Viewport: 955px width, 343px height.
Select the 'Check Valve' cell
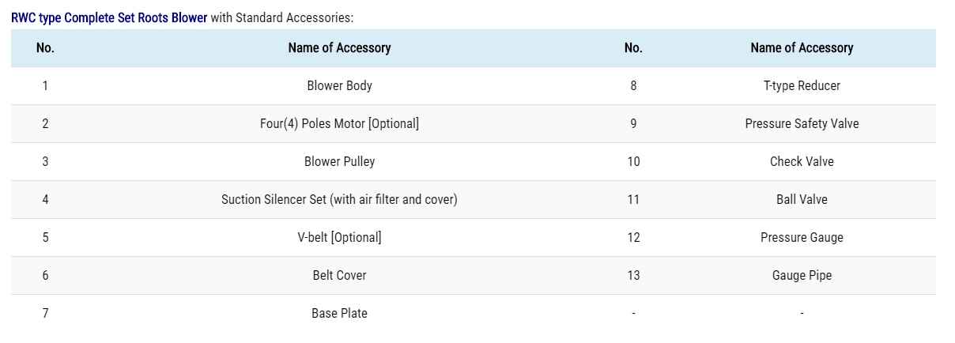802,161
